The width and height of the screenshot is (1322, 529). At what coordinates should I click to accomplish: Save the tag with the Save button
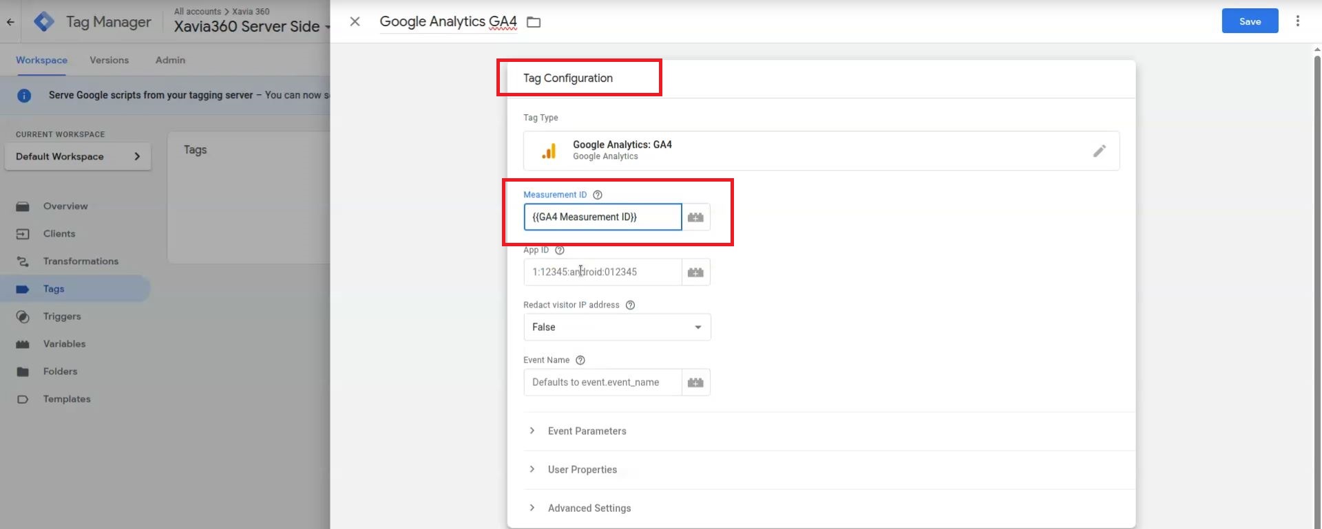pos(1250,21)
